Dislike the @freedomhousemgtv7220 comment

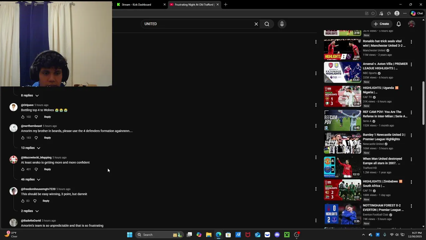(x=35, y=201)
